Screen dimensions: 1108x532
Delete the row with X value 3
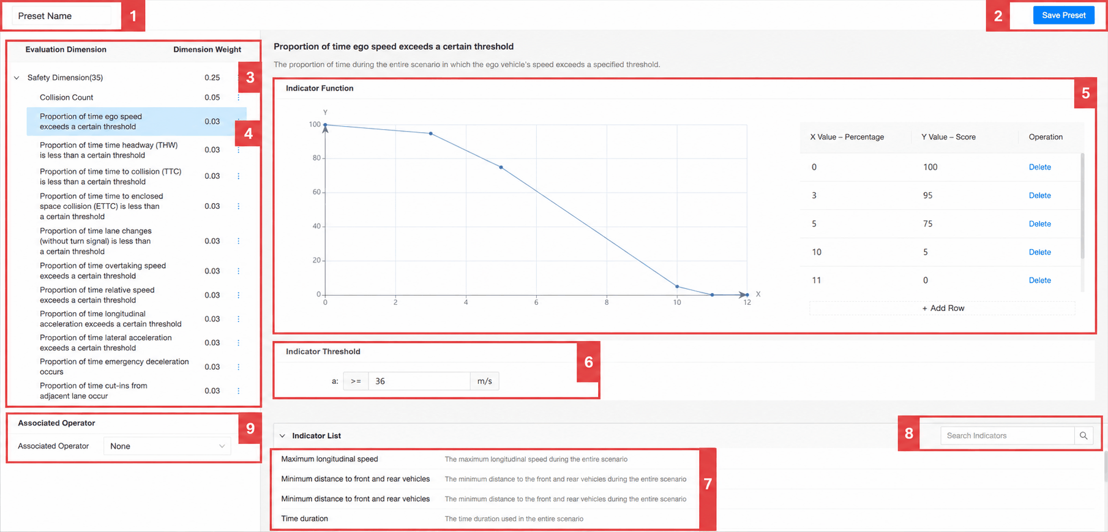click(1039, 195)
